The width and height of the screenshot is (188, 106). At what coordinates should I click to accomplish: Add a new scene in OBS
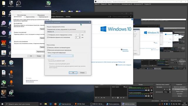[x=96, y=98]
